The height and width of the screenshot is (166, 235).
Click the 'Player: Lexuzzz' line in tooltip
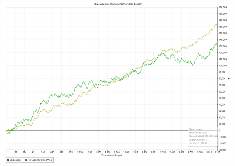coord(196,129)
